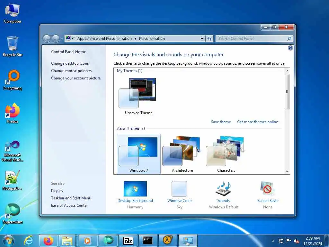
Task: Open Screen Saver settings icon
Action: click(268, 188)
